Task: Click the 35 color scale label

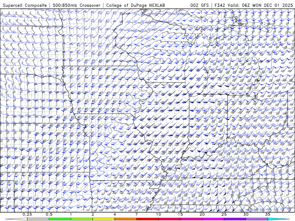Action: pos(268,214)
